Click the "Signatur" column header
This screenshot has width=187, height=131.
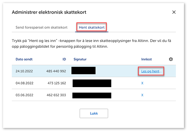[80, 59]
